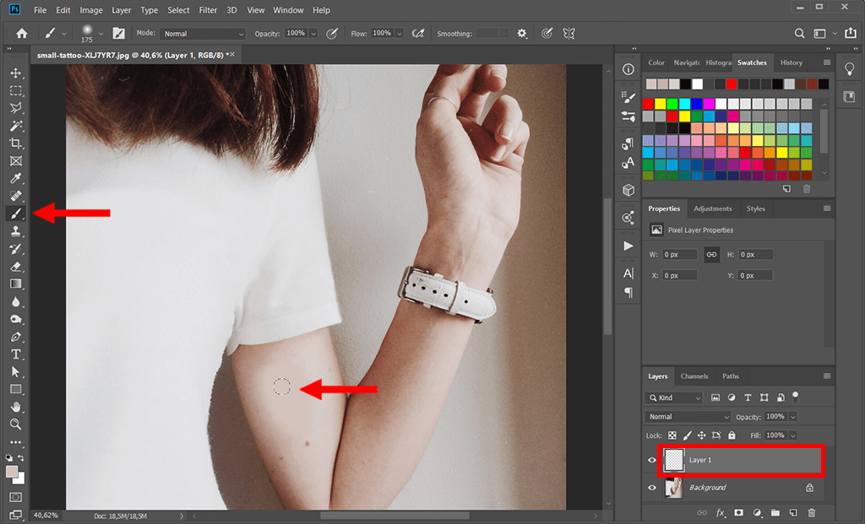The height and width of the screenshot is (524, 865).
Task: Expand the brush preset picker
Action: coord(101,33)
